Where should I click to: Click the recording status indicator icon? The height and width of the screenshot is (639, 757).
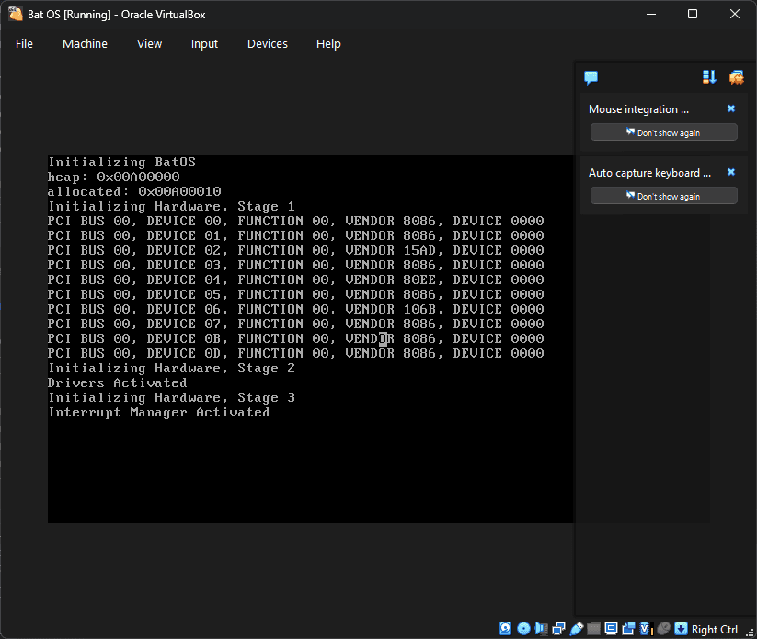[x=628, y=629]
